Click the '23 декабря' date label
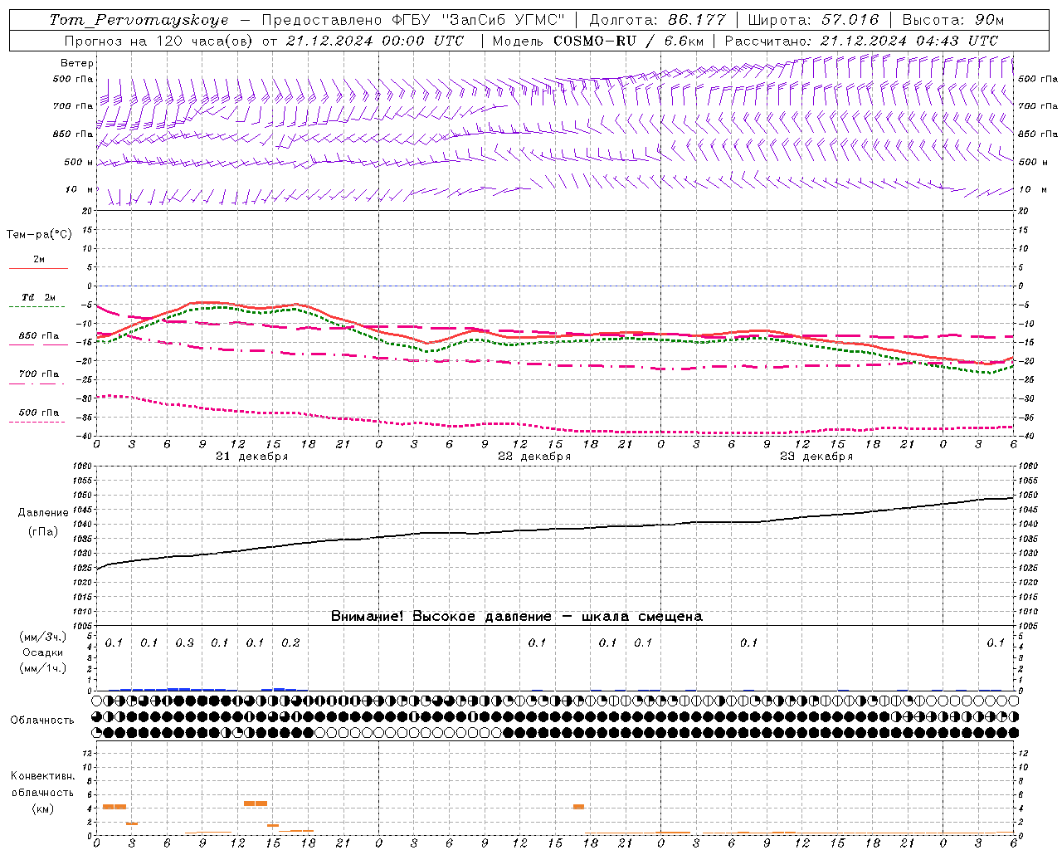 [x=816, y=457]
